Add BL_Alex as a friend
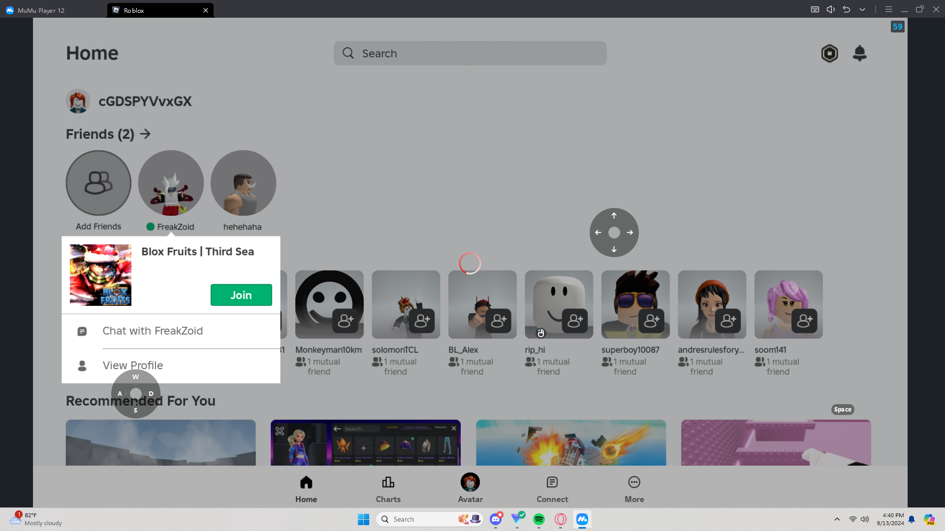 (x=498, y=321)
